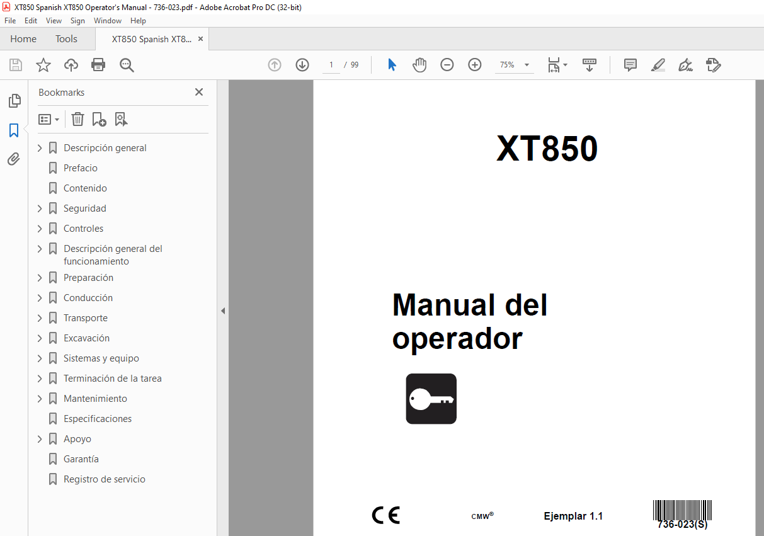
Task: Open the Print dialog icon
Action: [98, 65]
